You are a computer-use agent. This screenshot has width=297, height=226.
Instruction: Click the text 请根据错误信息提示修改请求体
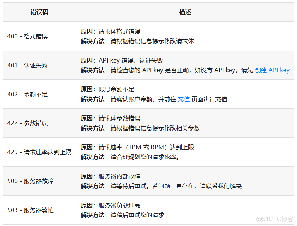152,41
